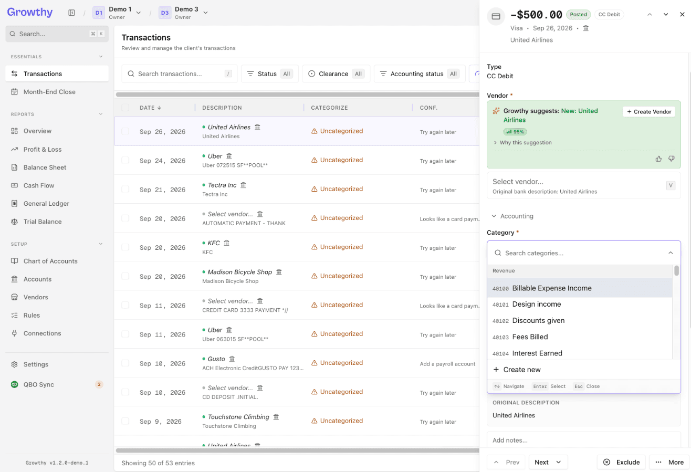Open the Accounting status filter
This screenshot has height=472, width=691.
[420, 74]
